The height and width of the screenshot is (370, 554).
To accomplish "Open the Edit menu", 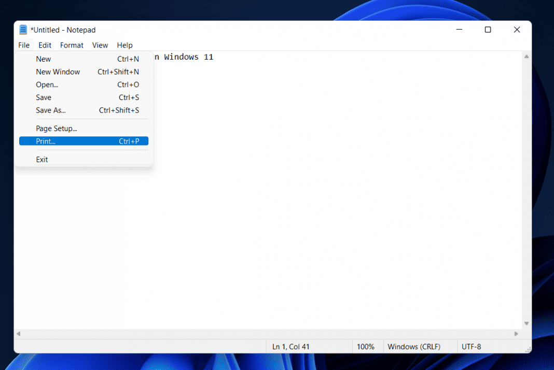I will tap(45, 45).
